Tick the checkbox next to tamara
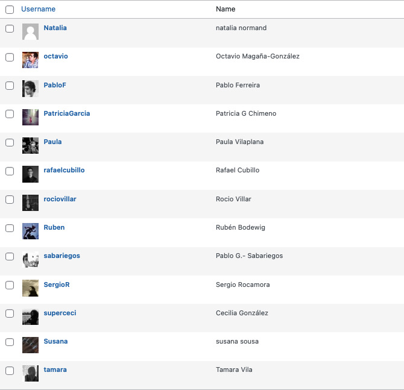 (x=10, y=371)
